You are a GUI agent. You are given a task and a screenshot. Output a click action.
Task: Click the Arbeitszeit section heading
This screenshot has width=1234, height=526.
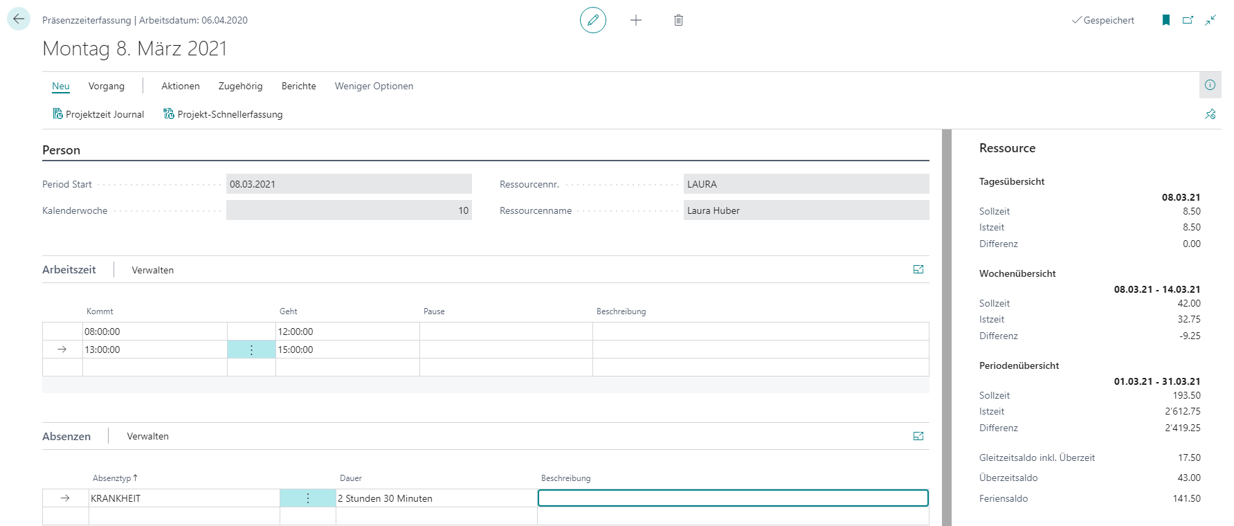[69, 269]
